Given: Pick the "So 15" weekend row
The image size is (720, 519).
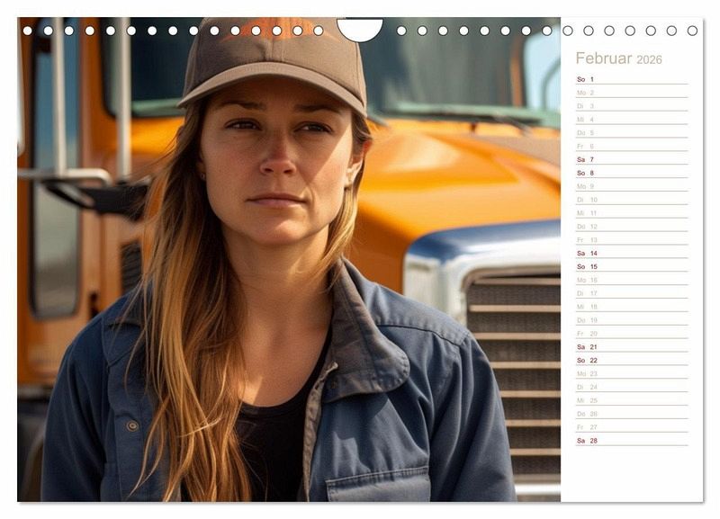Looking at the screenshot, I should pyautogui.click(x=632, y=266).
